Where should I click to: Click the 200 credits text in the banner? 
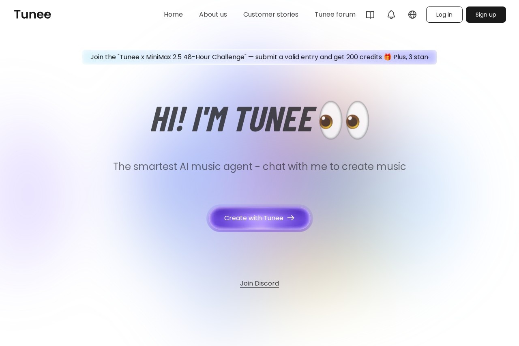[364, 57]
